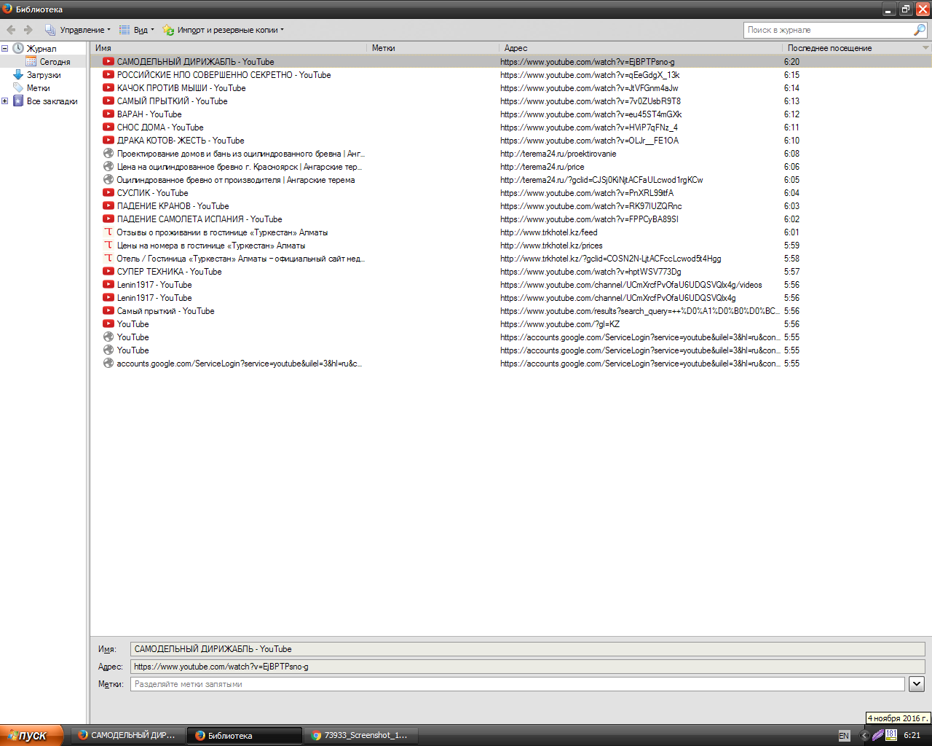The image size is (932, 746).
Task: Select Загрузки in the sidebar
Action: click(44, 75)
